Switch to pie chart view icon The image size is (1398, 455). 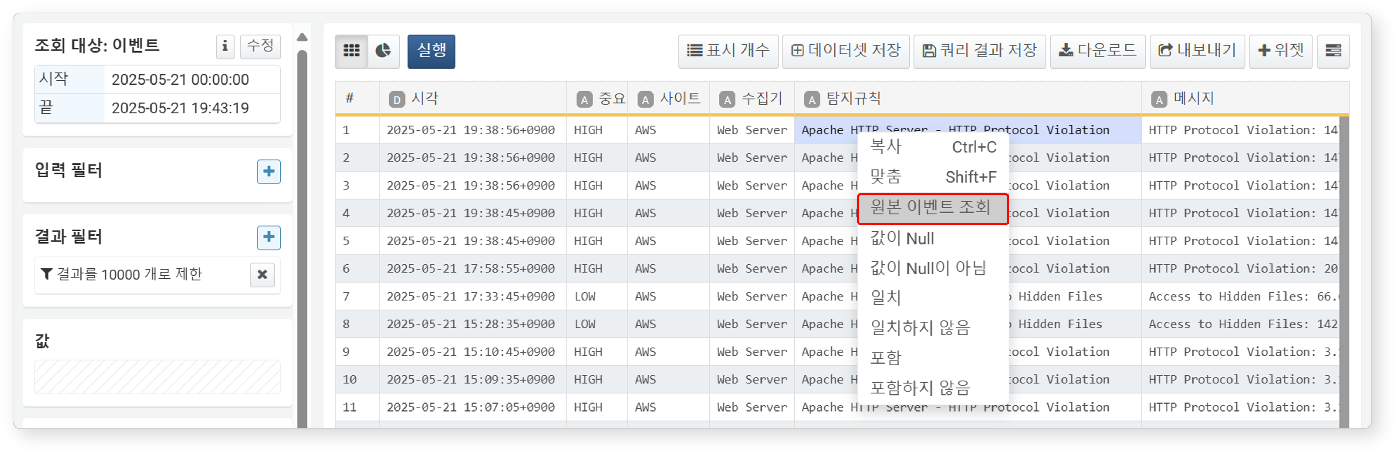point(383,51)
